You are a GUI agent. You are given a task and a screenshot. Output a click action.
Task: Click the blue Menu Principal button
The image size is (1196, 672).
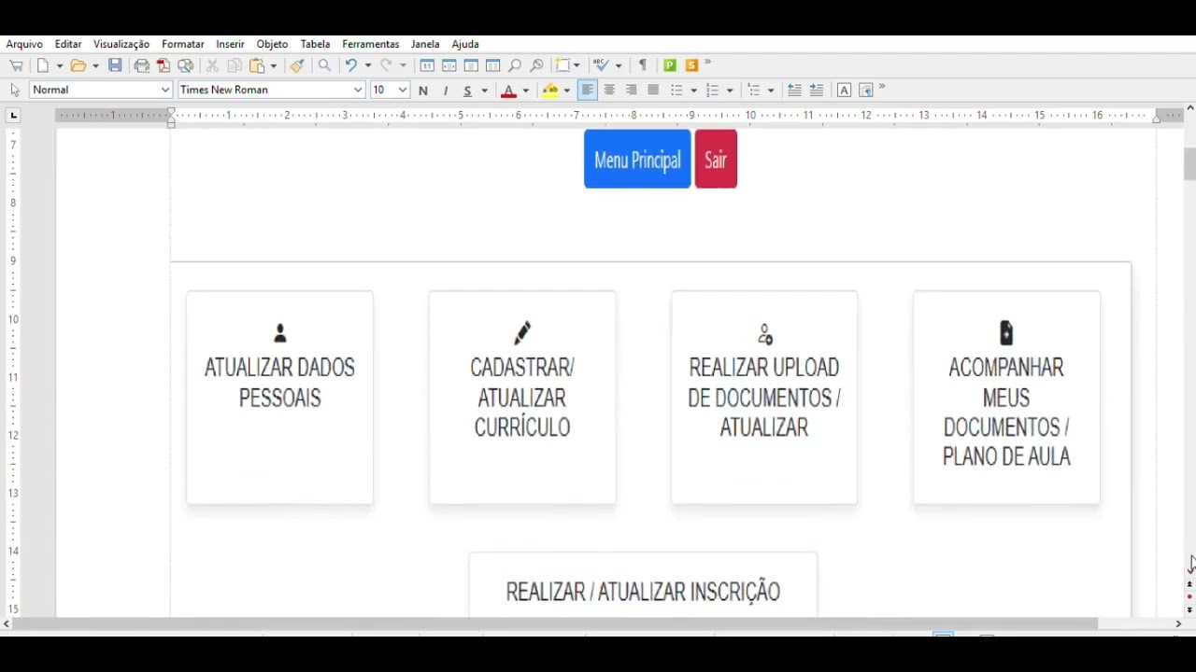[x=637, y=160]
